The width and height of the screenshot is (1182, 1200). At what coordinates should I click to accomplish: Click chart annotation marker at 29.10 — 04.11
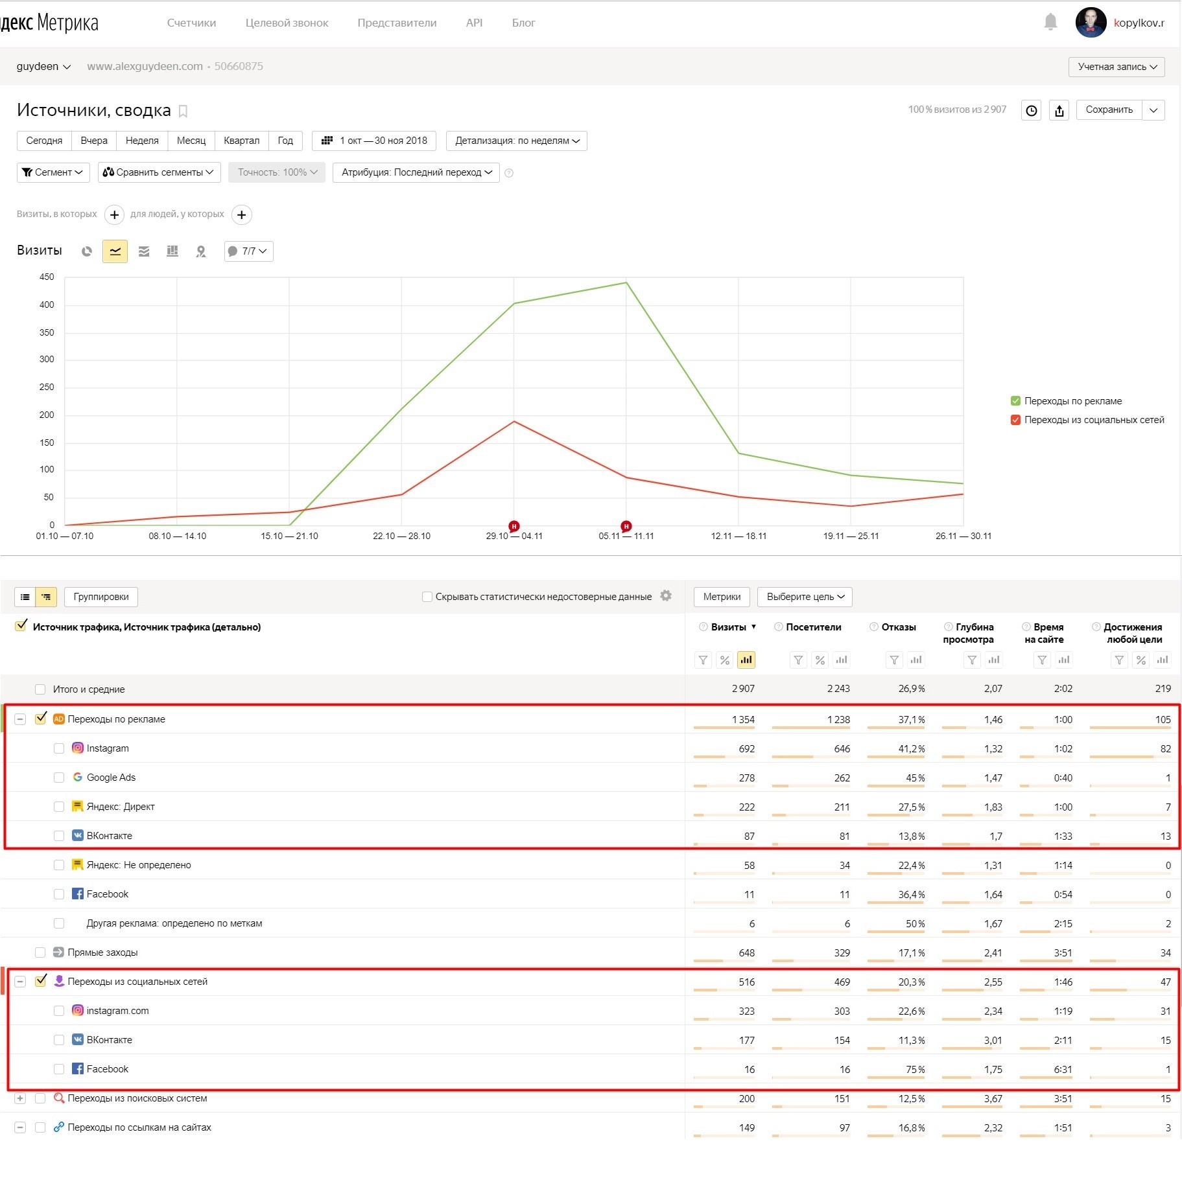point(514,526)
